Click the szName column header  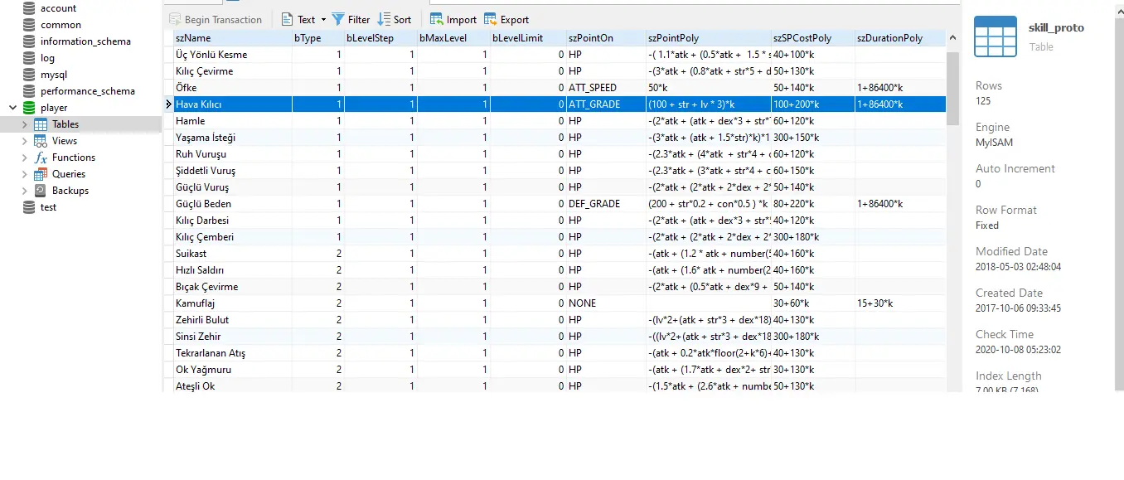click(x=193, y=38)
